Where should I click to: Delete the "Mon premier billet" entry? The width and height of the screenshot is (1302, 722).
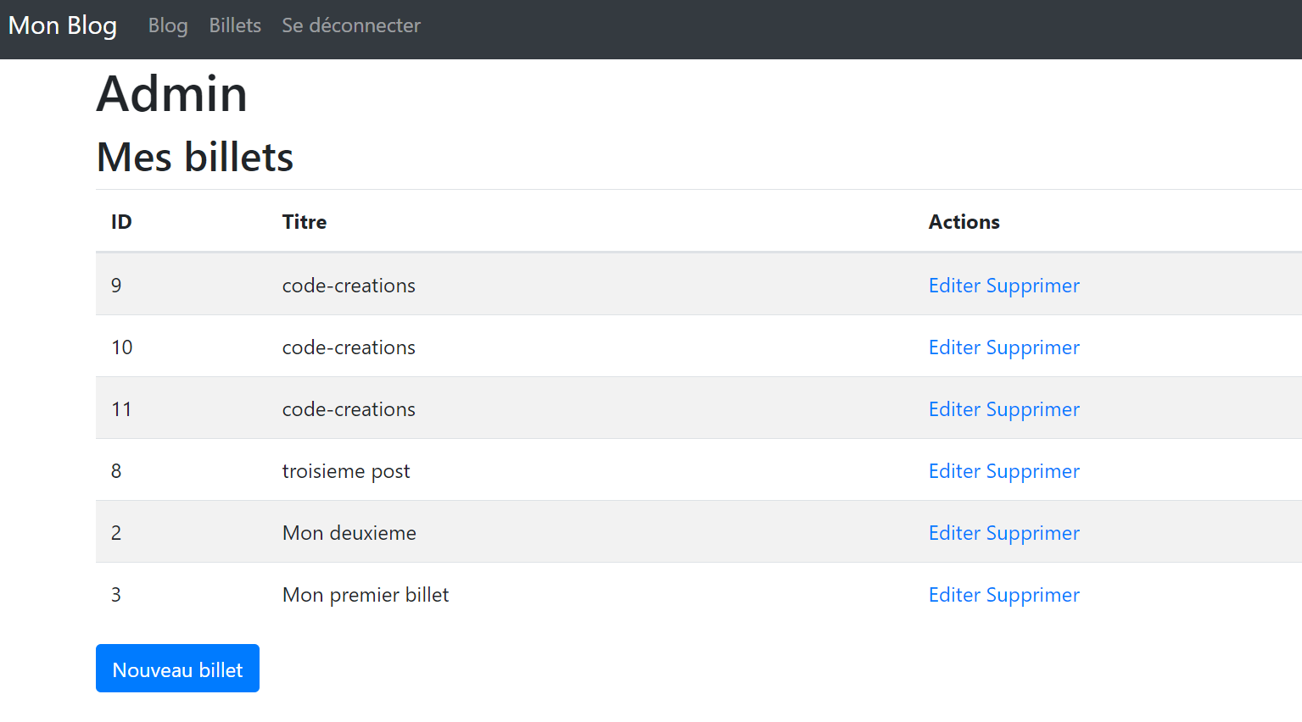click(x=1032, y=595)
